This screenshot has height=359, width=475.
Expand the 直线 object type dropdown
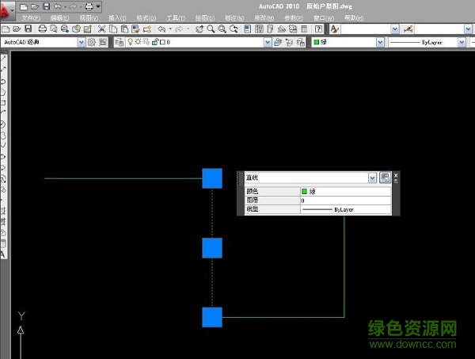[372, 178]
